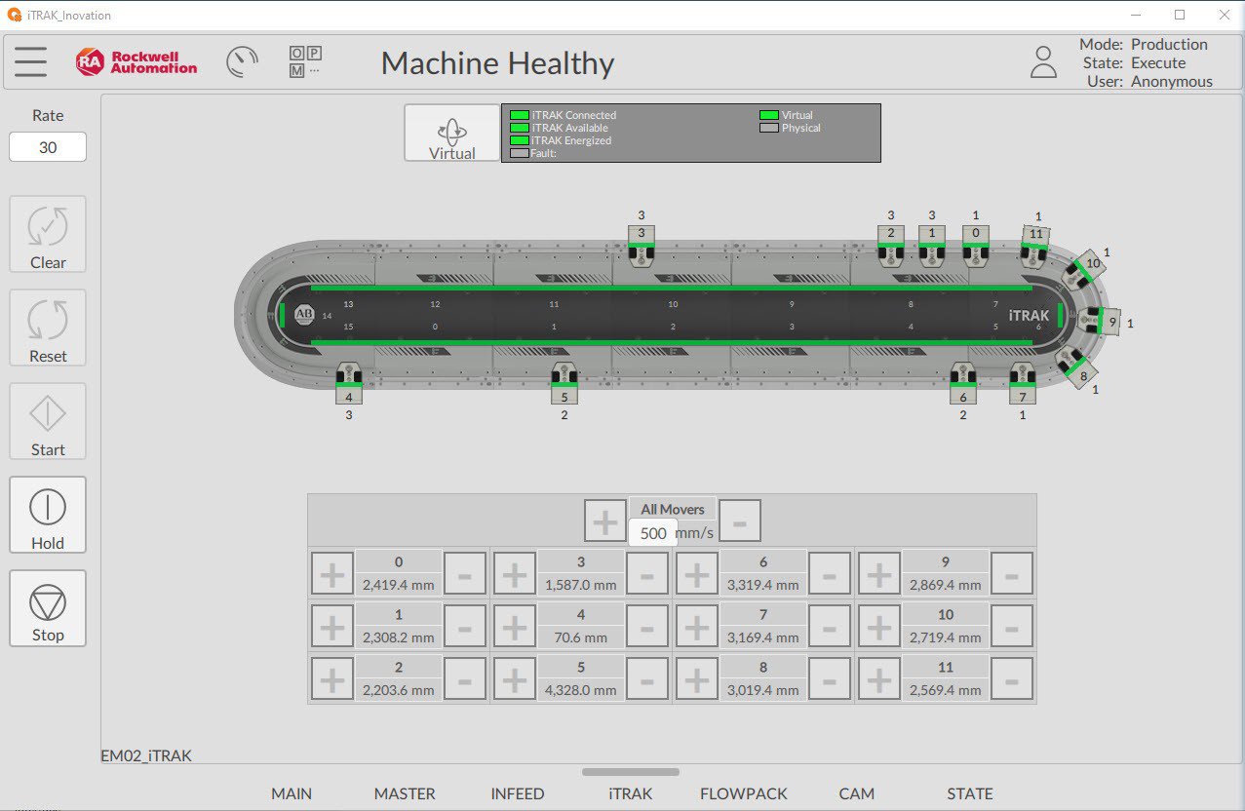This screenshot has width=1245, height=811.
Task: Switch to the INFEED tab
Action: [518, 793]
